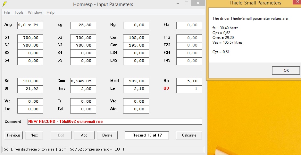Viewport: 301px width, 155px height.
Task: Maximize the Hornresp Input Parameters window
Action: pos(186,3)
